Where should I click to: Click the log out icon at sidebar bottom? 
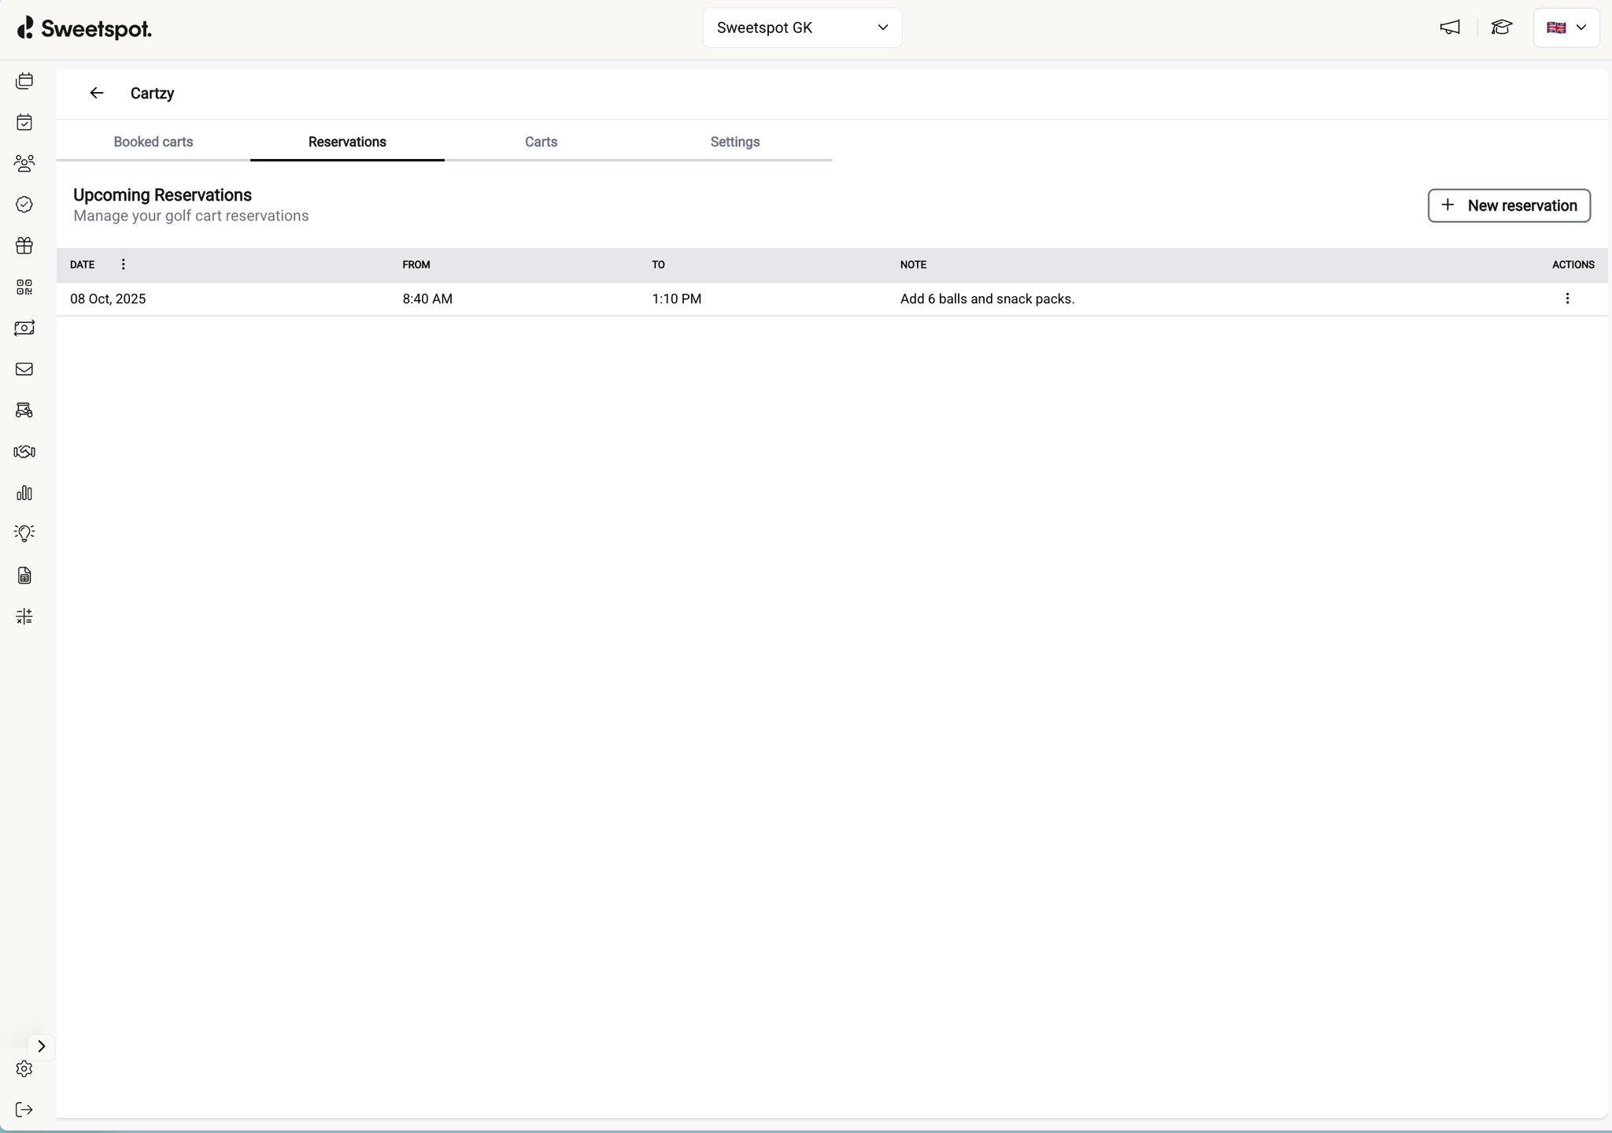click(x=24, y=1110)
